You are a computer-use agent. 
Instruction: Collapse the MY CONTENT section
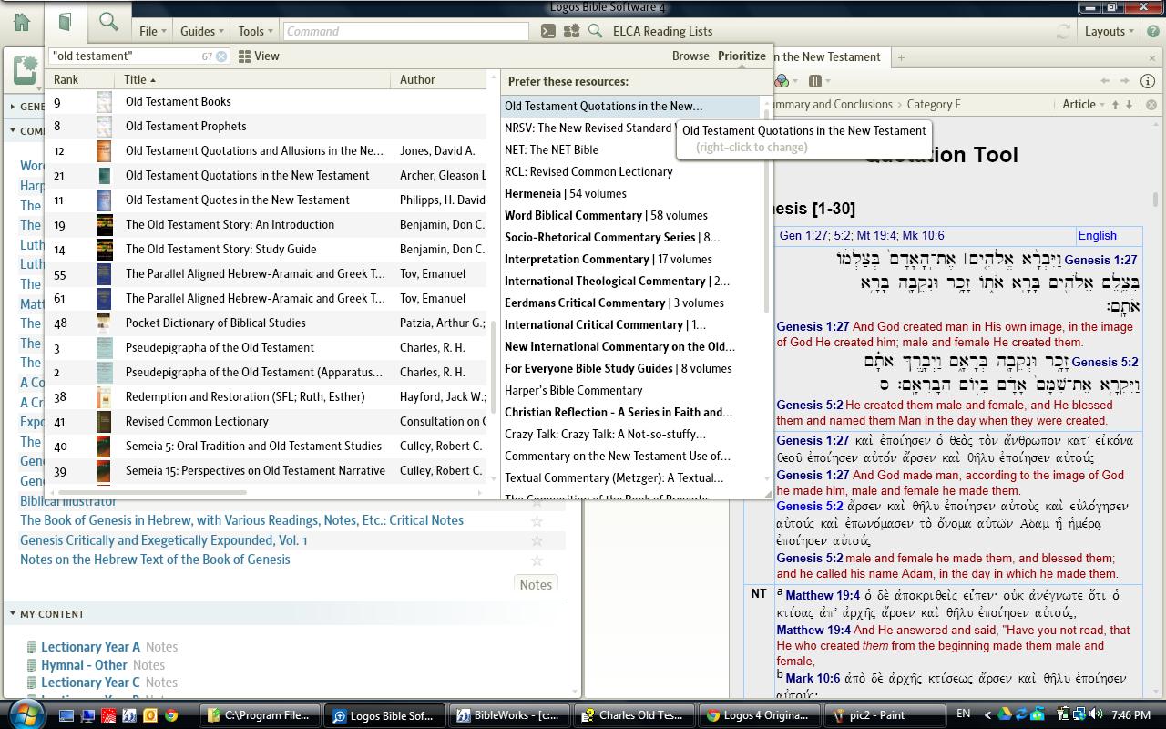(13, 614)
